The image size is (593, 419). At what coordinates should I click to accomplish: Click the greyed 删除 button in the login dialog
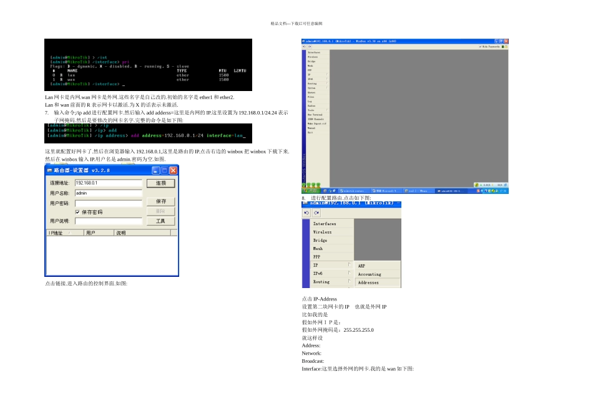click(160, 211)
